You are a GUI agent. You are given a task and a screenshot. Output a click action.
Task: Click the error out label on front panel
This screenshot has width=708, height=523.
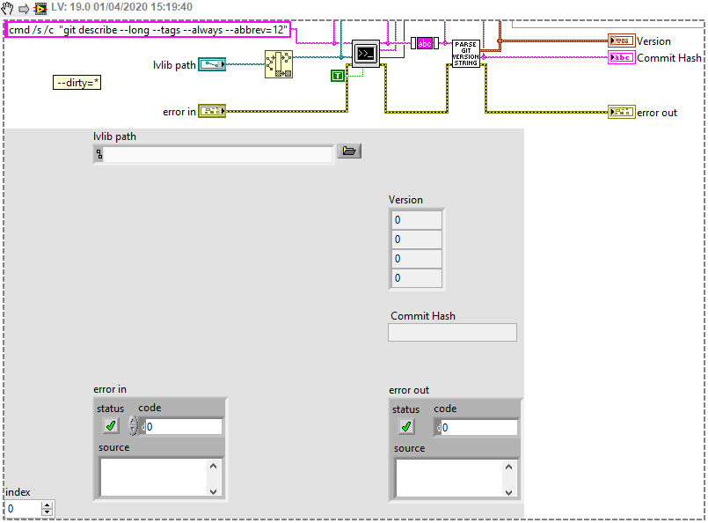(409, 390)
